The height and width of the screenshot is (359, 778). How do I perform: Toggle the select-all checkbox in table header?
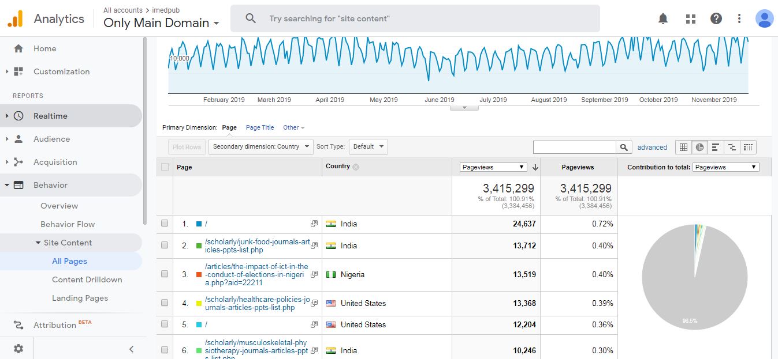[x=165, y=167]
